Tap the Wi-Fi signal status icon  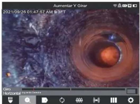(x=115, y=6)
